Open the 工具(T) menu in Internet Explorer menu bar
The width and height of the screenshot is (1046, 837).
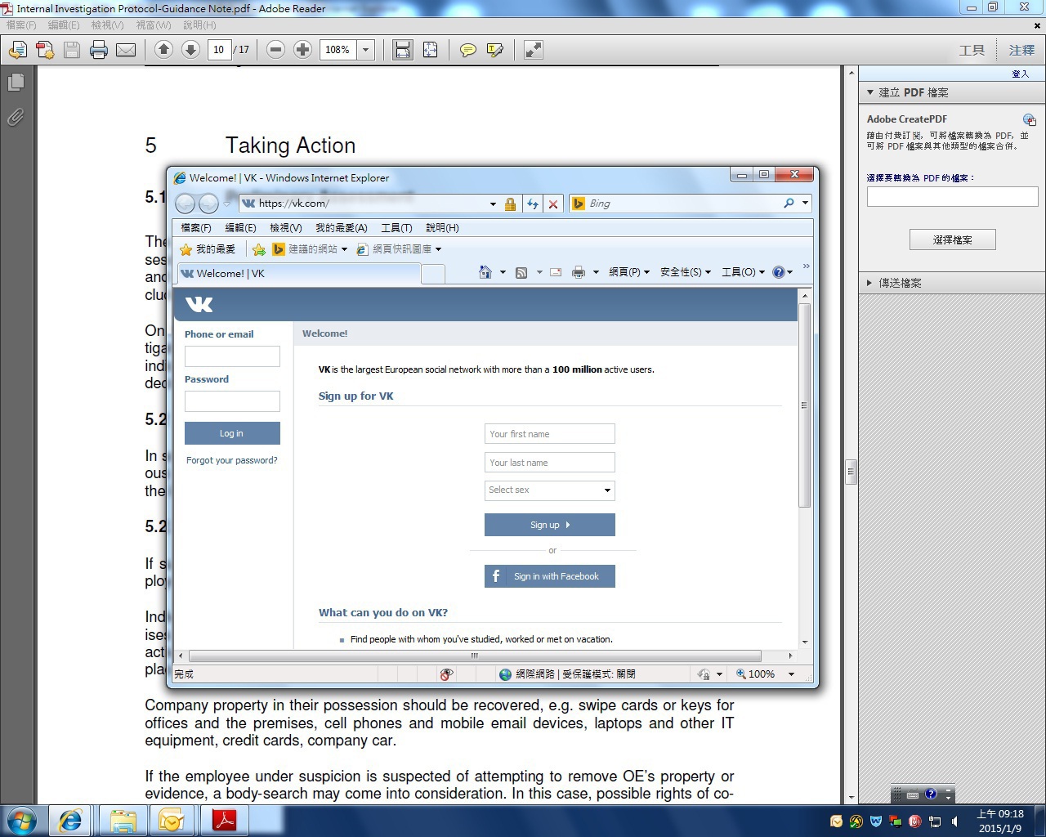[396, 228]
